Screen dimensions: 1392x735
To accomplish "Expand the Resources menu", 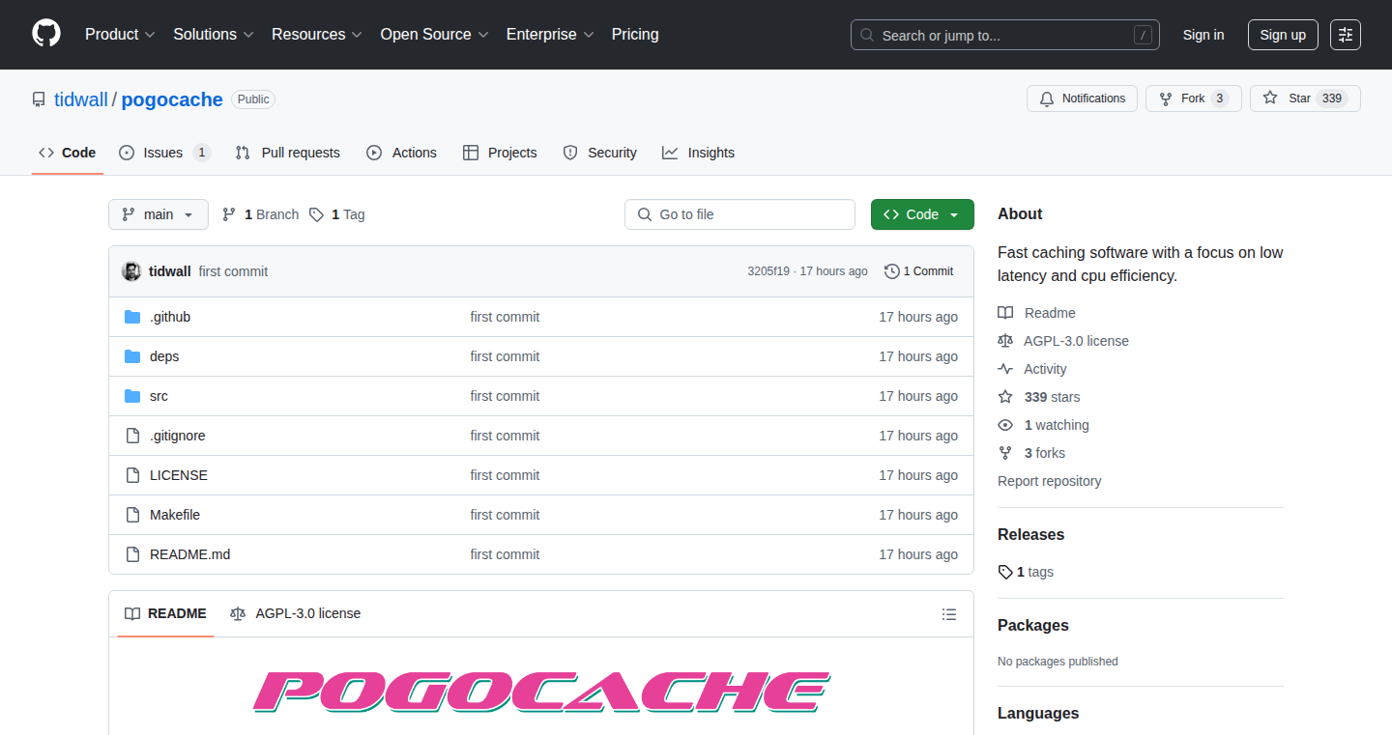I will pyautogui.click(x=317, y=34).
